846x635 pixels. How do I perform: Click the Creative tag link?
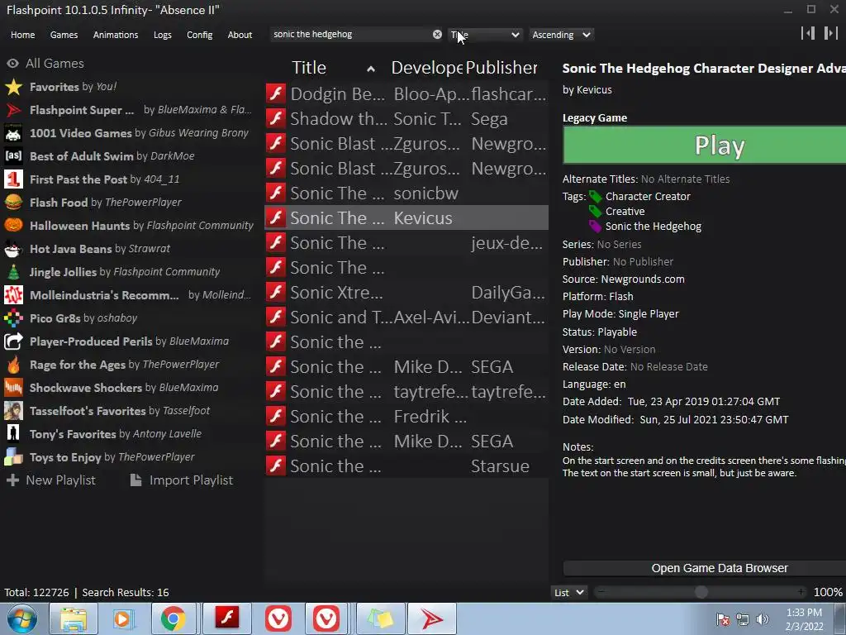(625, 211)
